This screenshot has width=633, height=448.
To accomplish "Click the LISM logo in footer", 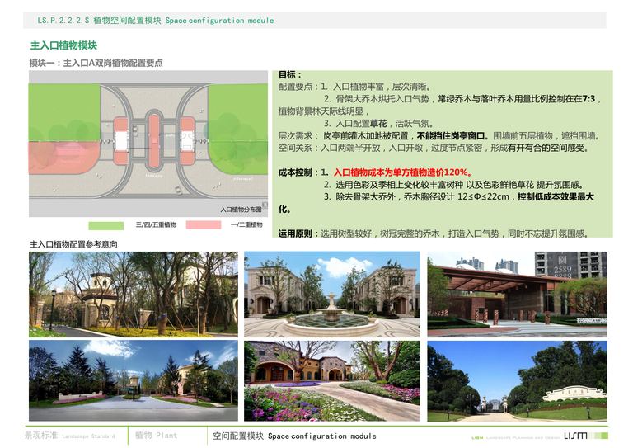I will pos(575,436).
